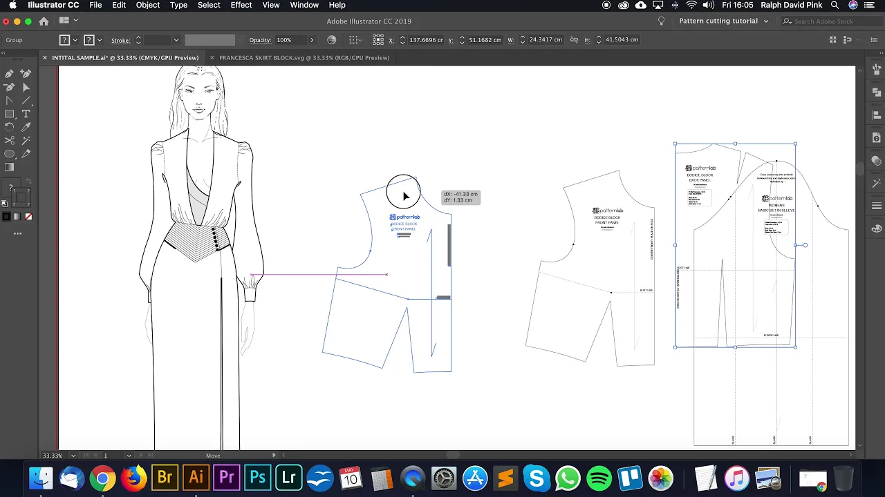Close the FRANCESCA SKIRT BLOCK.svg tab
The height and width of the screenshot is (497, 885).
(212, 58)
